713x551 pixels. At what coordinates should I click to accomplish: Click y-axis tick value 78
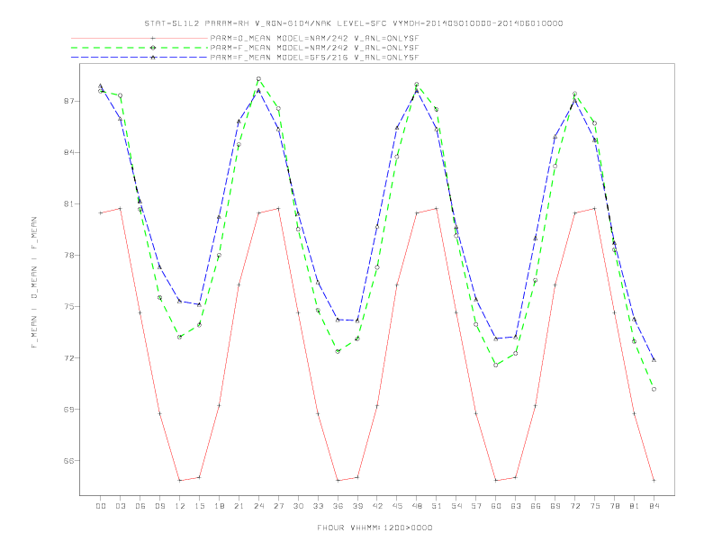click(68, 255)
